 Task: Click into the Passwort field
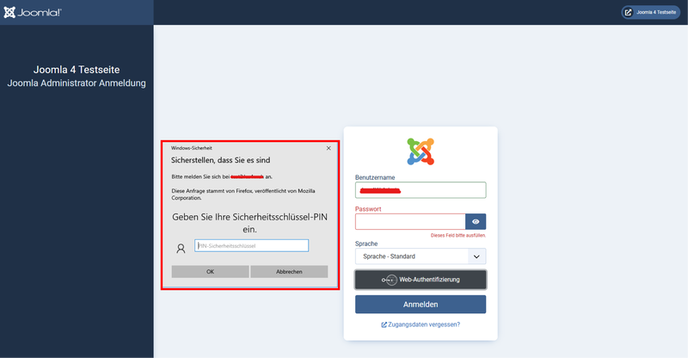(x=410, y=222)
